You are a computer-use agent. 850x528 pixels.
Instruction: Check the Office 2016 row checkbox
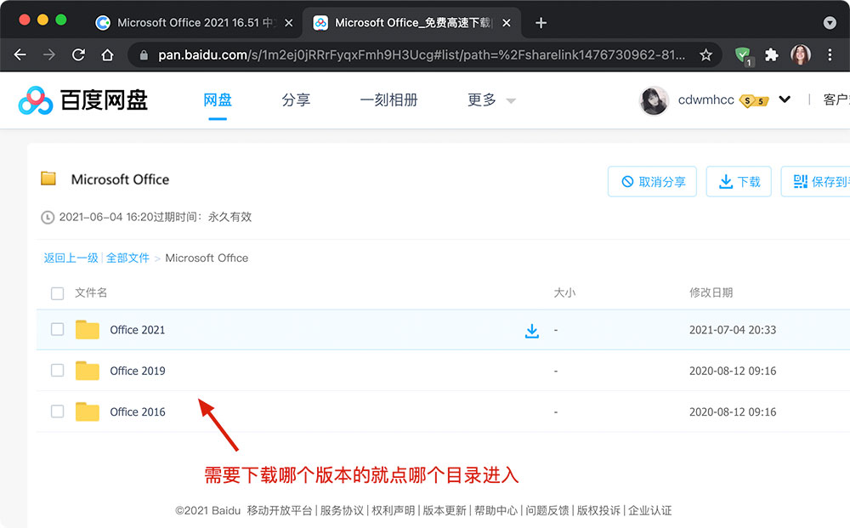coord(57,412)
